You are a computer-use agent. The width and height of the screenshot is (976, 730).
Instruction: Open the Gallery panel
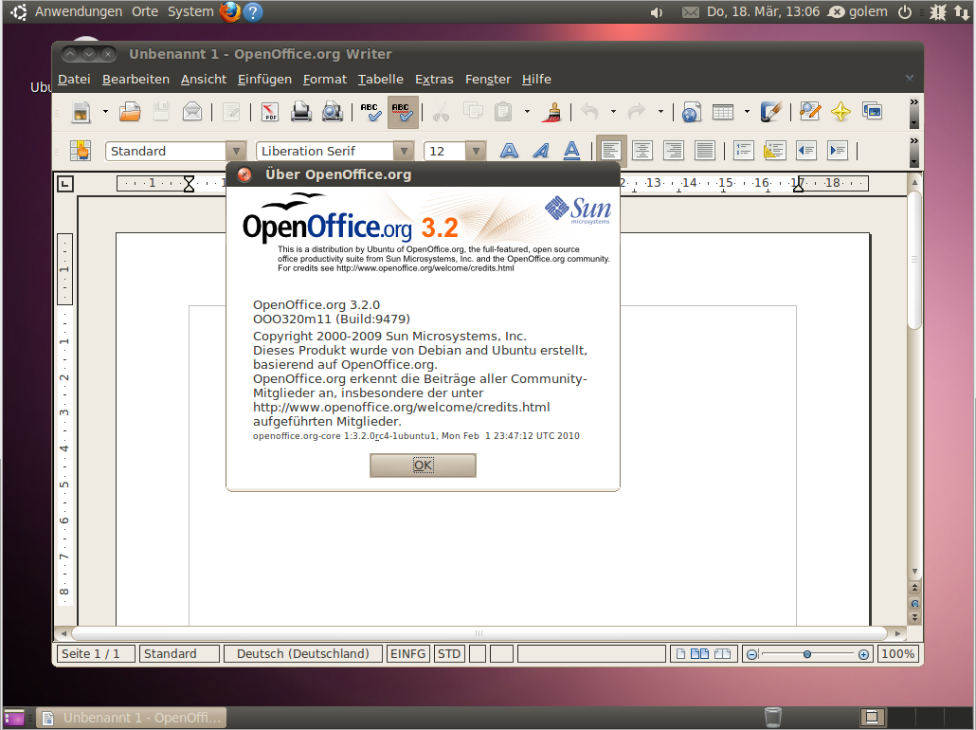[873, 112]
